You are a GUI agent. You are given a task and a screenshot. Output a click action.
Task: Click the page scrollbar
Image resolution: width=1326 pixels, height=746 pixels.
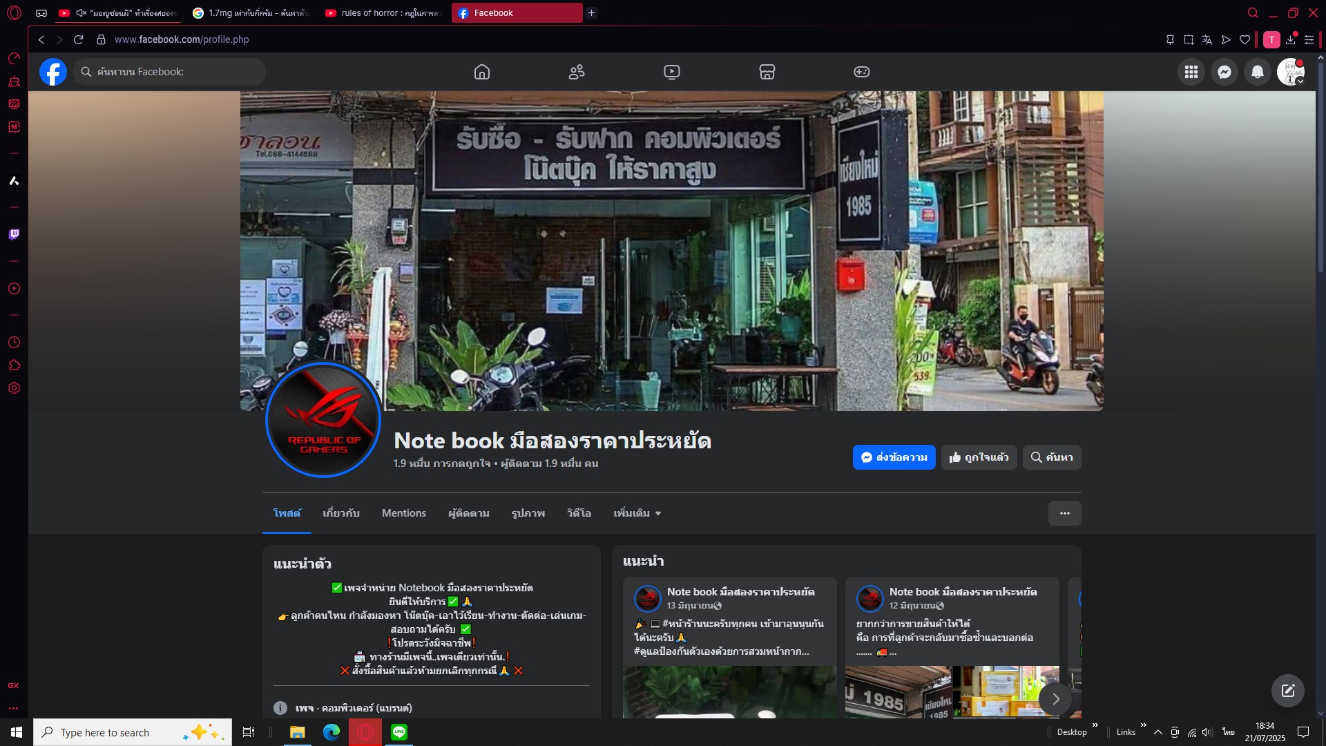point(1320,167)
